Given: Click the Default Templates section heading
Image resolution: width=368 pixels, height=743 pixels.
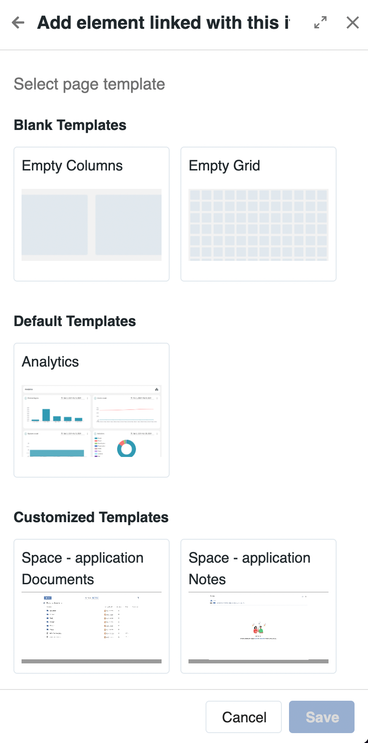Looking at the screenshot, I should 75,321.
